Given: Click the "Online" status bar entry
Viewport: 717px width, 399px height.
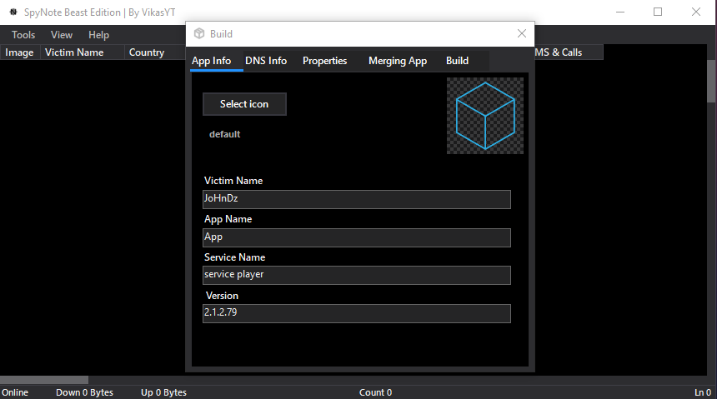Looking at the screenshot, I should pyautogui.click(x=15, y=392).
